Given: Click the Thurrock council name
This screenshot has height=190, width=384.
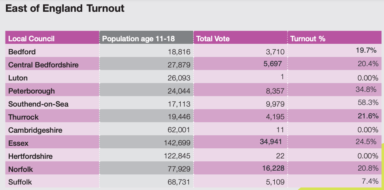Looking at the screenshot, I should [x=24, y=117].
